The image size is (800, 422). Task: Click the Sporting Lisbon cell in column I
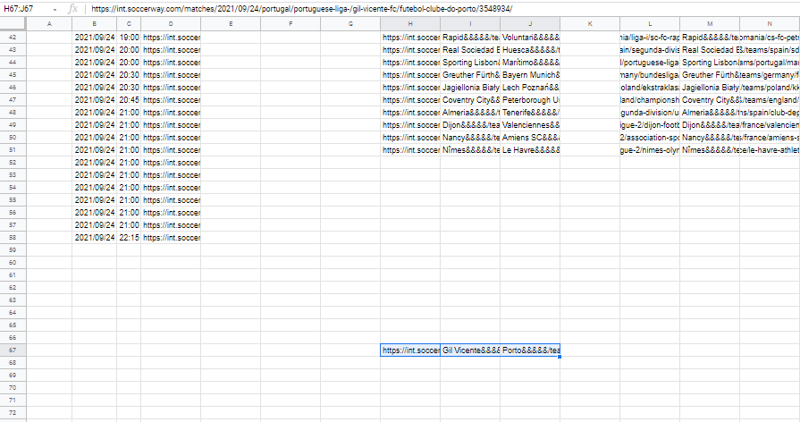(x=470, y=63)
